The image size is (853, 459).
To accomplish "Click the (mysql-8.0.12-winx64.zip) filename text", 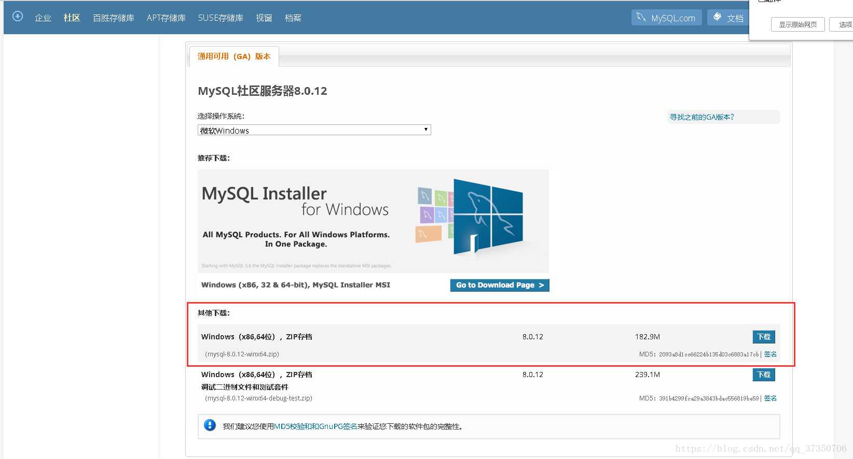I will click(x=242, y=354).
